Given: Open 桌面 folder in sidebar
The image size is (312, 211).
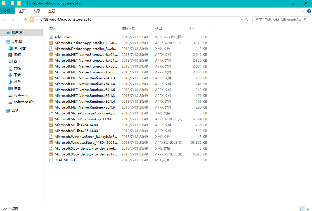Looking at the screenshot, I should click(17, 88).
